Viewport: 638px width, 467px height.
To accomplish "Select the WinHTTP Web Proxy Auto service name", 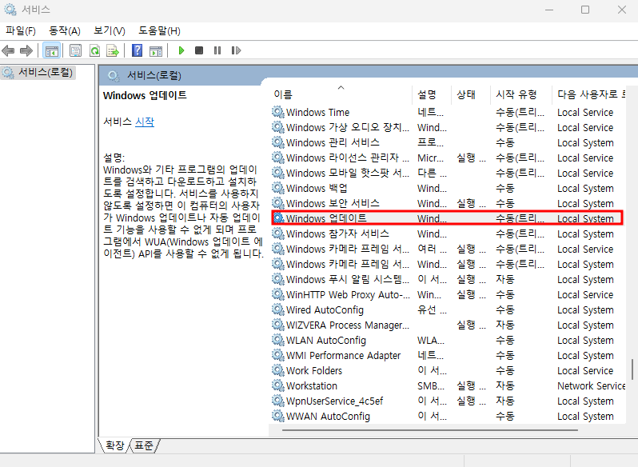I will point(348,294).
